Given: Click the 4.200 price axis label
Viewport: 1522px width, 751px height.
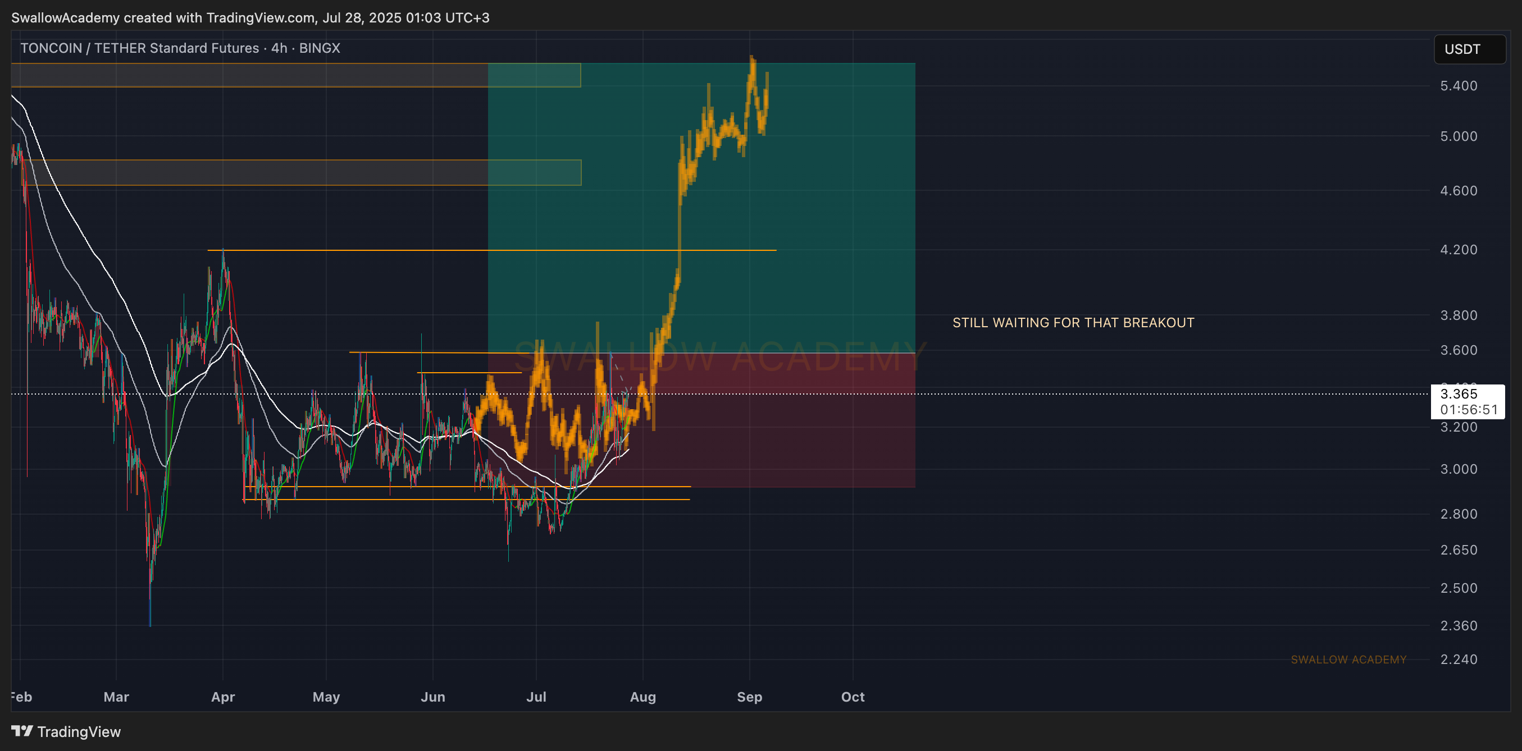Looking at the screenshot, I should point(1458,250).
